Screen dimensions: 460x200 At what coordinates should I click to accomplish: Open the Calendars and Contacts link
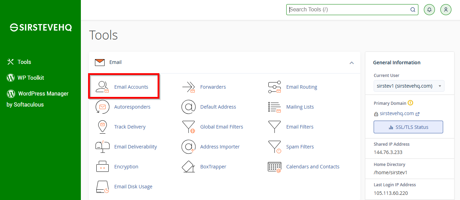[313, 167]
